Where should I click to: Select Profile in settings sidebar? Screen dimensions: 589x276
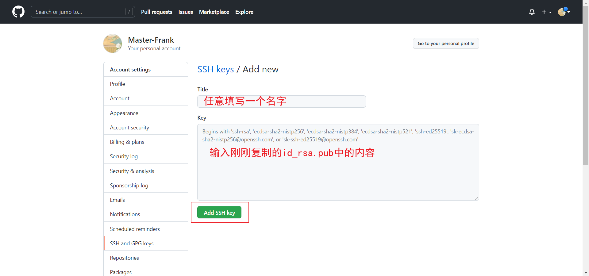(x=146, y=84)
